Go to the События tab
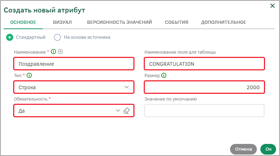Screen dimensions: 280x156 click(177, 22)
